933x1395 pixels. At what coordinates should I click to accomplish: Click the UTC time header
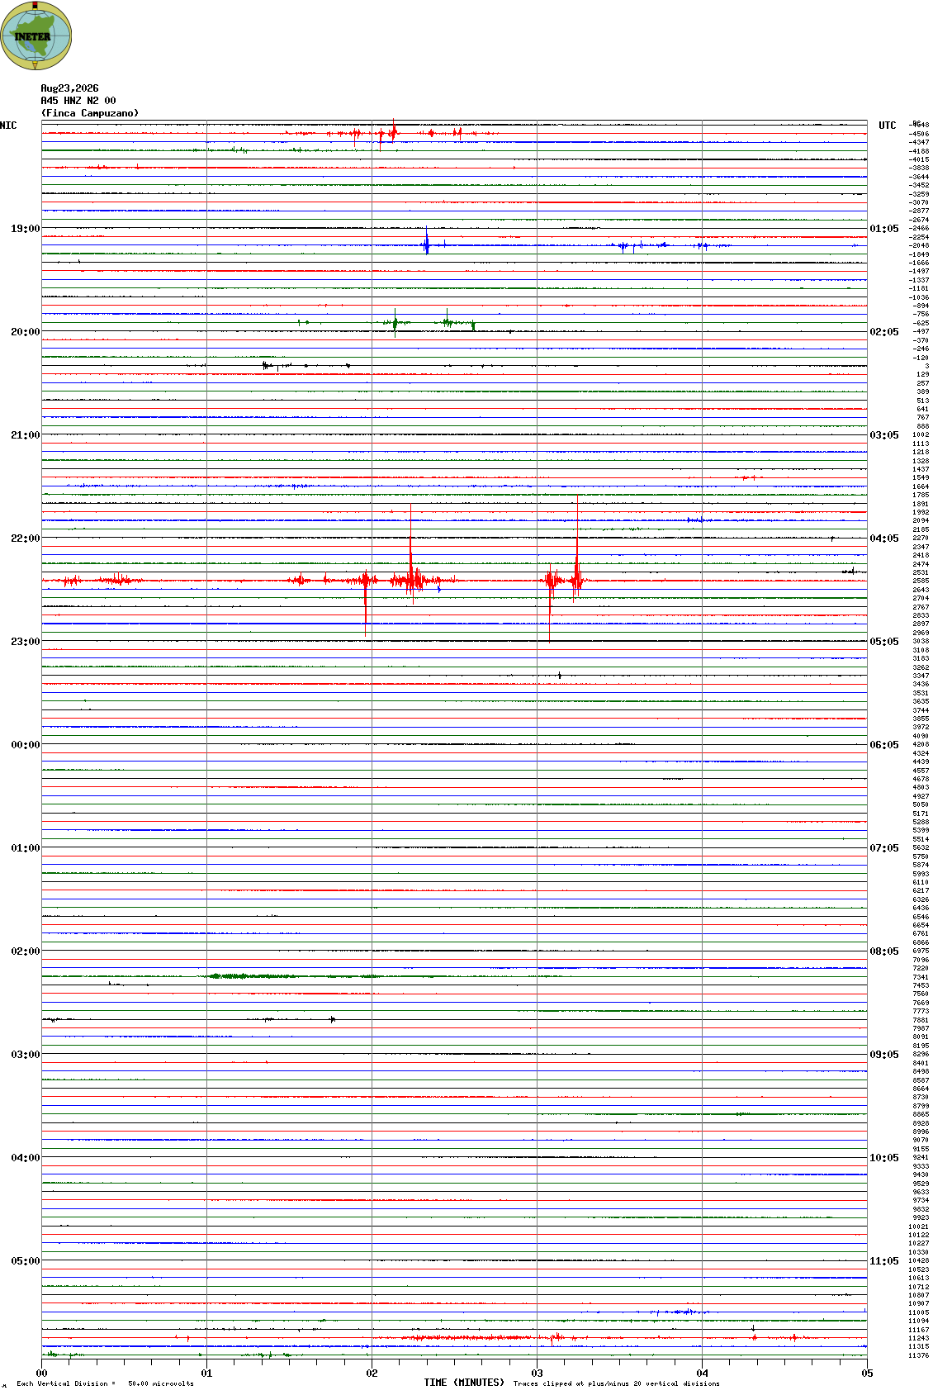[x=888, y=126]
